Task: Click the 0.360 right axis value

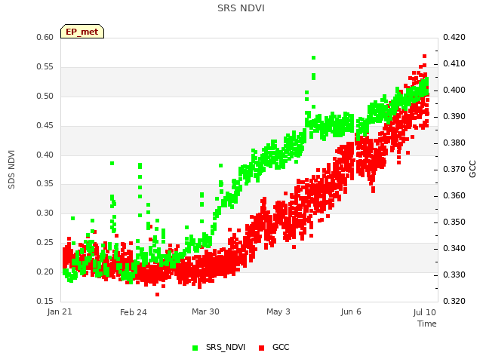Action: (x=454, y=196)
